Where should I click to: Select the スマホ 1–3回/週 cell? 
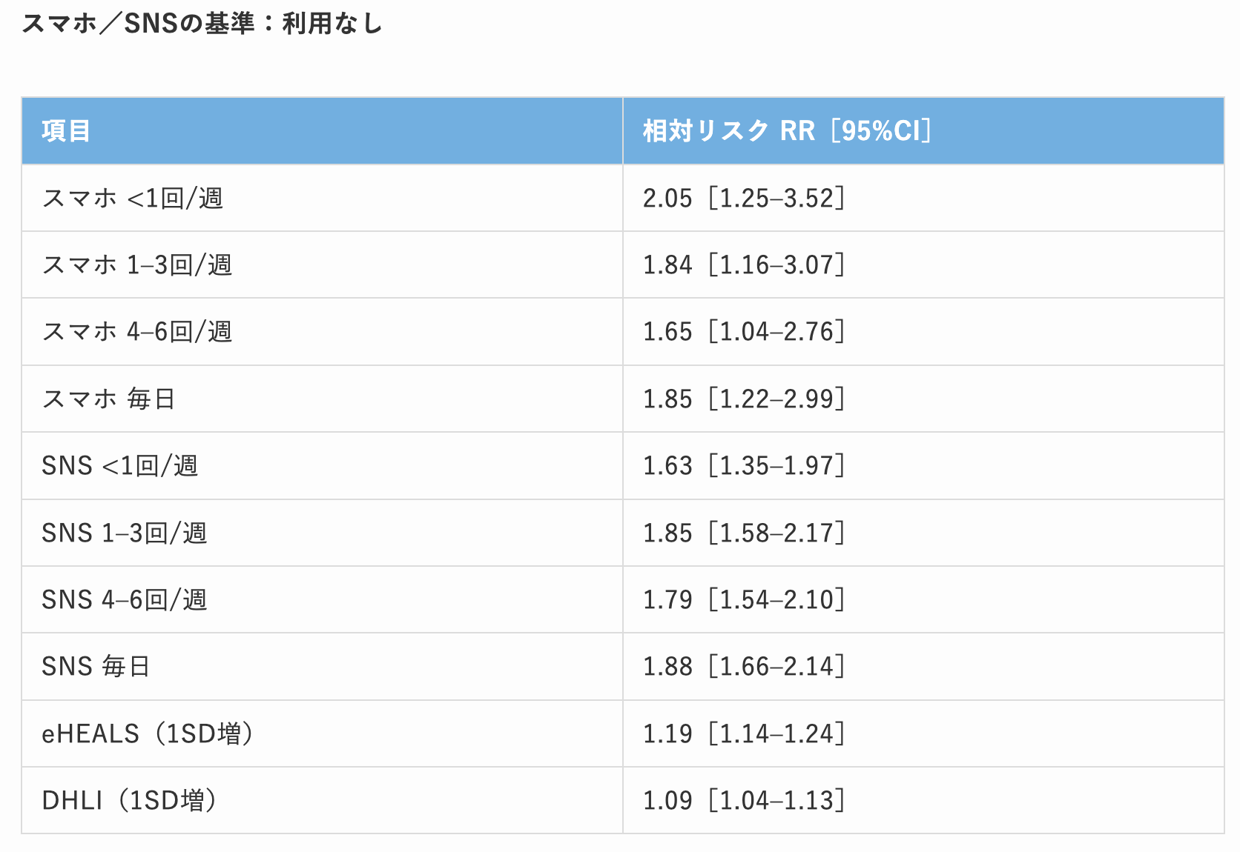136,264
